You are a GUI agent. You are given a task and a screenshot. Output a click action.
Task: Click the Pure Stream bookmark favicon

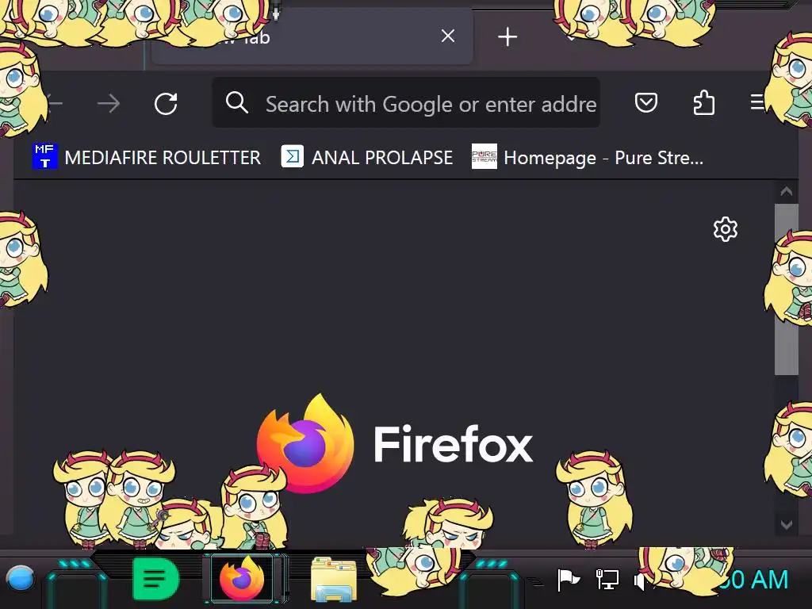(x=485, y=156)
